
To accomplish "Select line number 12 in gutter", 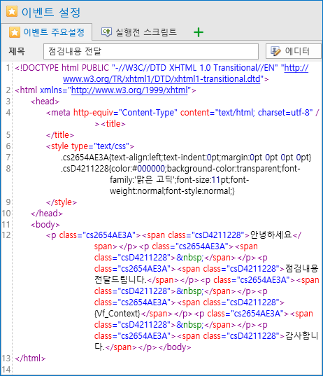I will click(x=6, y=235).
